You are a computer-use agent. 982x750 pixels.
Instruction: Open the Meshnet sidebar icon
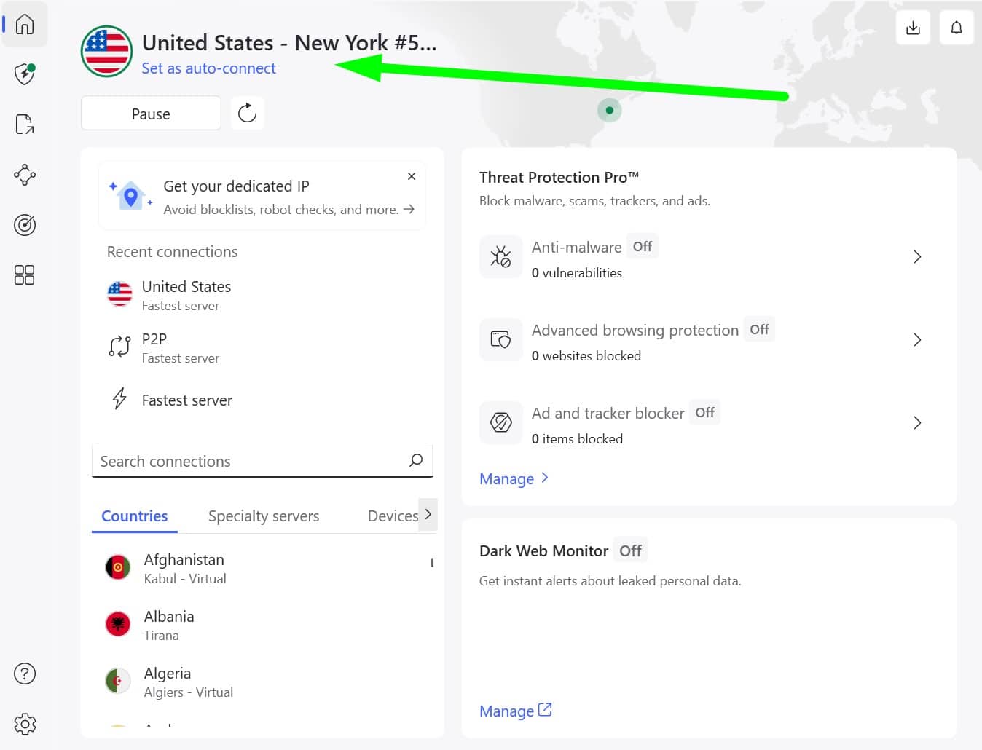pyautogui.click(x=25, y=175)
